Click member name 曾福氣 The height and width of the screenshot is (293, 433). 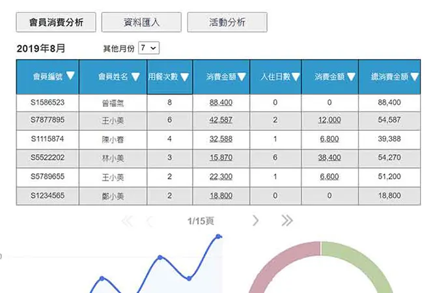113,104
